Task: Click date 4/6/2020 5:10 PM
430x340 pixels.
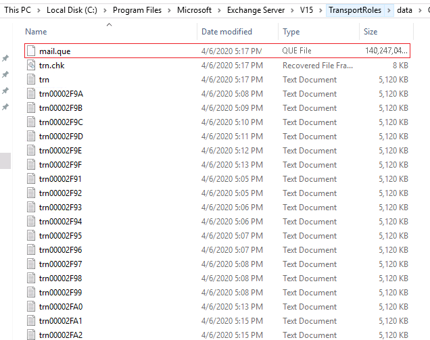Action: pyautogui.click(x=232, y=122)
